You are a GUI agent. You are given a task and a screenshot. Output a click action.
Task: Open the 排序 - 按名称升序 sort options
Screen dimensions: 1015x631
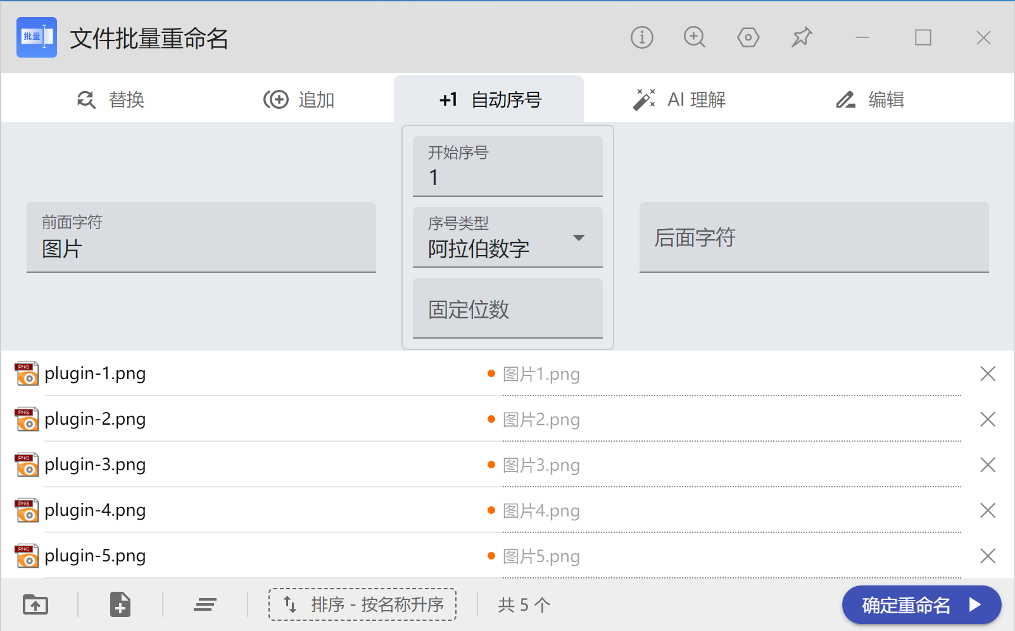coord(362,604)
